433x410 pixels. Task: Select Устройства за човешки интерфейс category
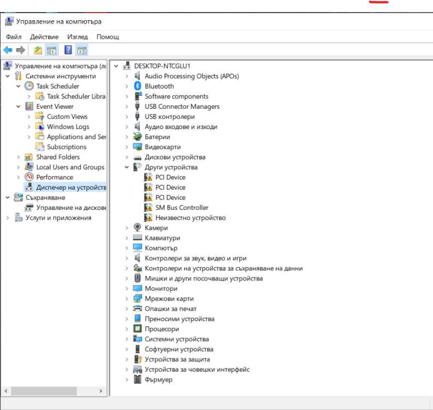pyautogui.click(x=197, y=369)
